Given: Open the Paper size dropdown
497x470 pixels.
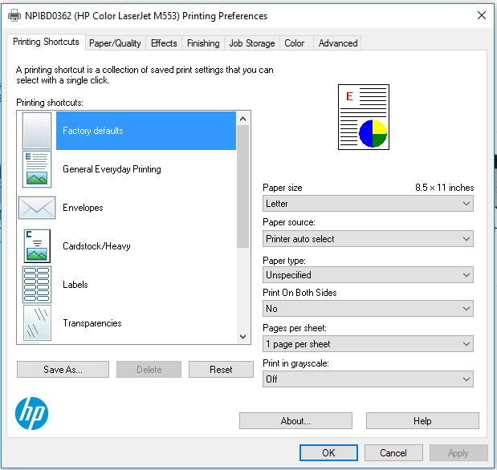Looking at the screenshot, I should tap(368, 204).
